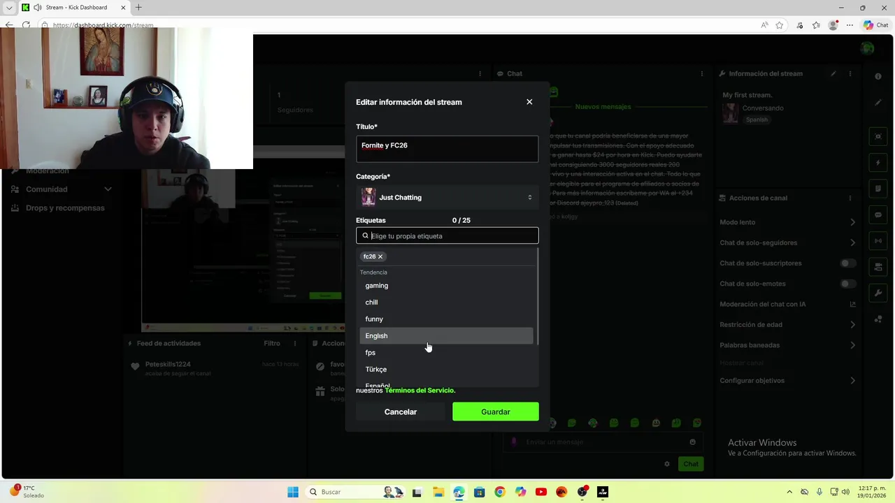
Task: Expand Palabras baneadas setting
Action: coord(852,345)
